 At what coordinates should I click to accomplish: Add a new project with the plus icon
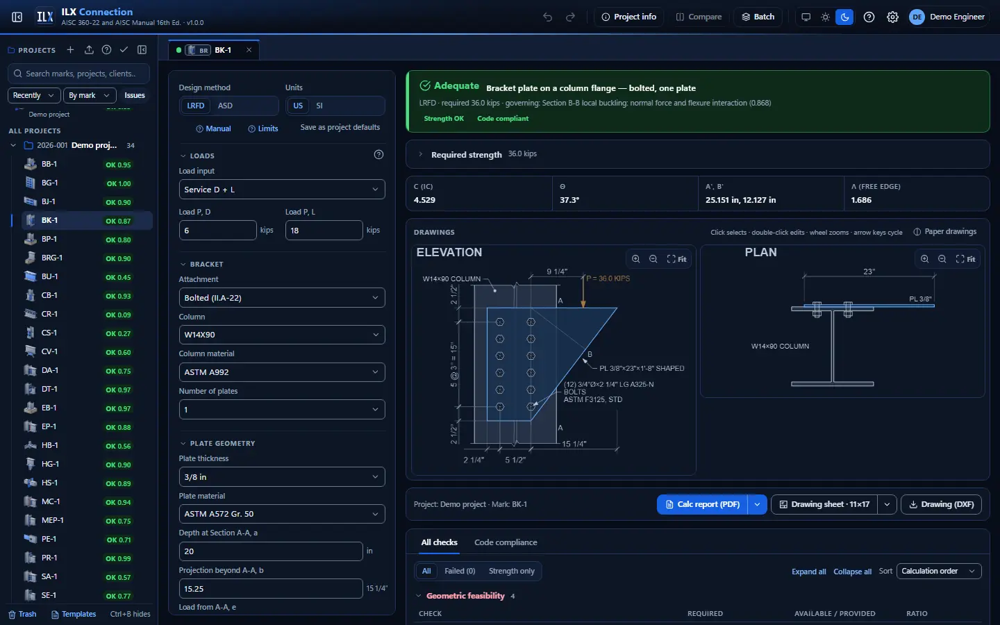70,50
